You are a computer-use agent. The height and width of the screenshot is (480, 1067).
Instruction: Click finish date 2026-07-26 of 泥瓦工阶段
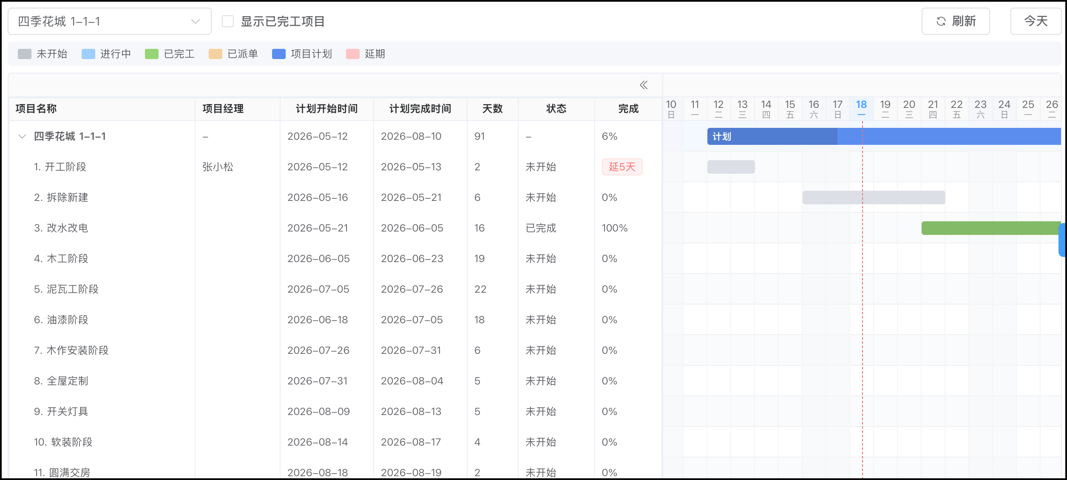[412, 289]
